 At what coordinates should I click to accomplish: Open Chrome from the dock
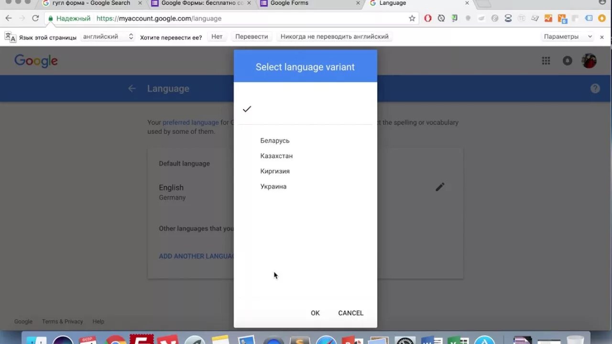coord(116,339)
